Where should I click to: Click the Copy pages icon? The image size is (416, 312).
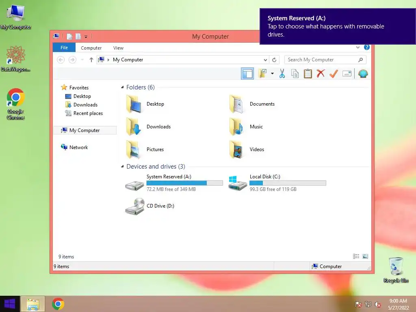click(295, 74)
